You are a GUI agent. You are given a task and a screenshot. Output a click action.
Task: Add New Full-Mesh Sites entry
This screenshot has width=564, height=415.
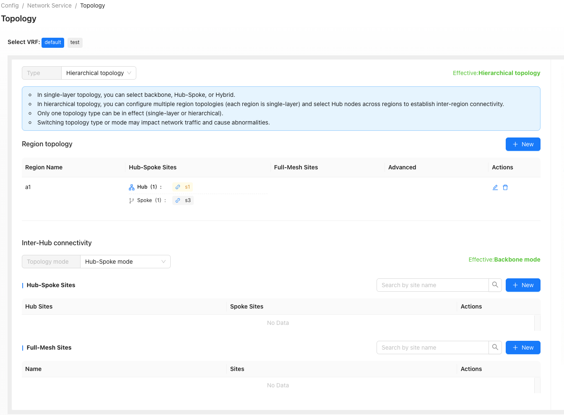coord(523,348)
